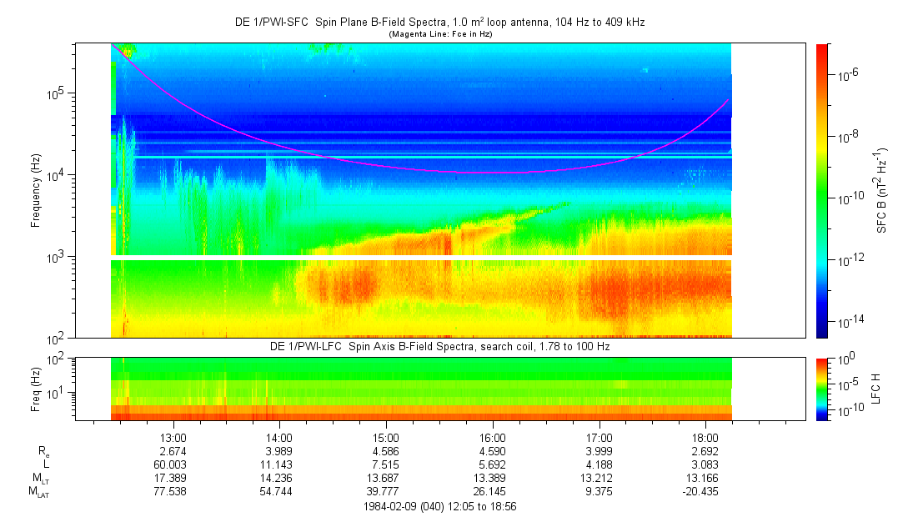903x517 pixels.
Task: Select the 14:00 time axis label
Action: tap(279, 438)
